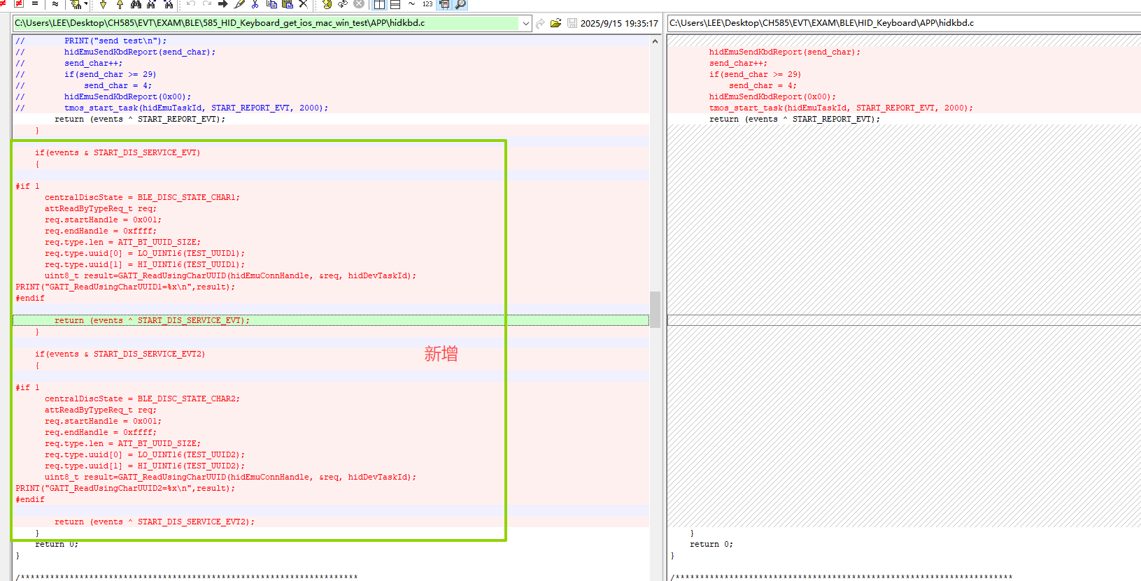Save left file with floppy icon

click(572, 23)
